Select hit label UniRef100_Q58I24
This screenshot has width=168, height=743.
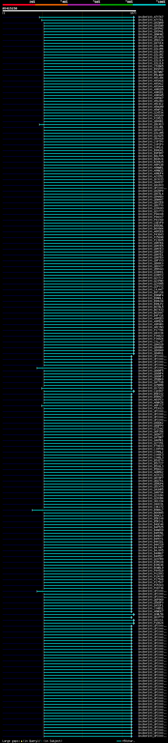pos(151,40)
